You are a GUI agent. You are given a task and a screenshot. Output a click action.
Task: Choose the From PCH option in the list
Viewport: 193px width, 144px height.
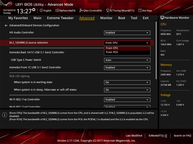pos(127,52)
